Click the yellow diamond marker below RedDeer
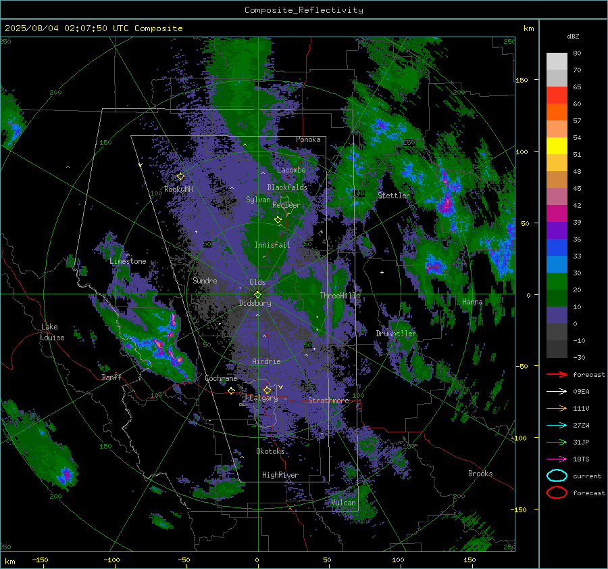 point(278,220)
